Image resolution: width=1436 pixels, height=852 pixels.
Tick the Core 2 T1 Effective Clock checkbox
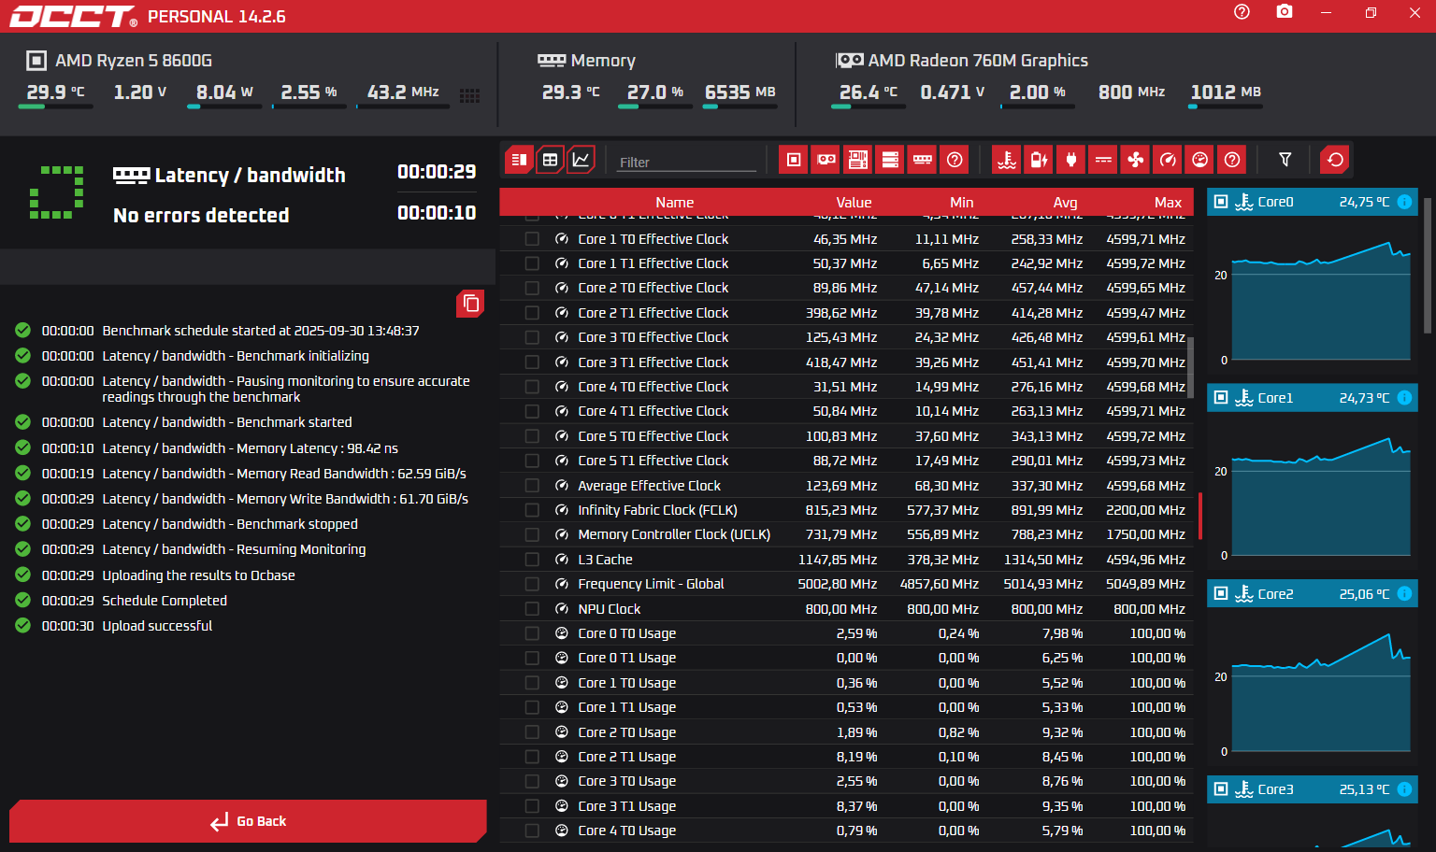532,313
